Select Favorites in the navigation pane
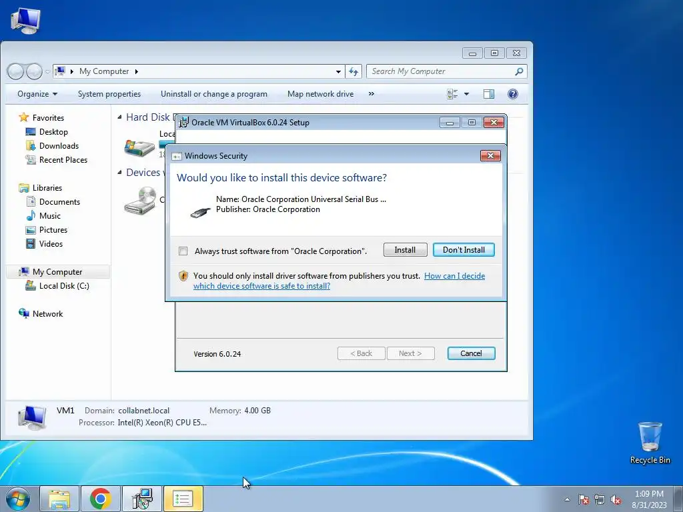This screenshot has width=683, height=512. (48, 118)
